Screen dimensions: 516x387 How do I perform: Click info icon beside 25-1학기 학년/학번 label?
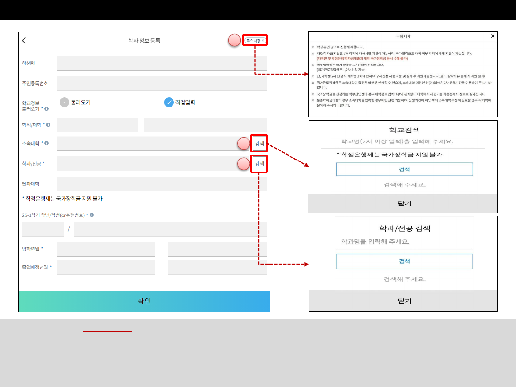[x=91, y=215]
